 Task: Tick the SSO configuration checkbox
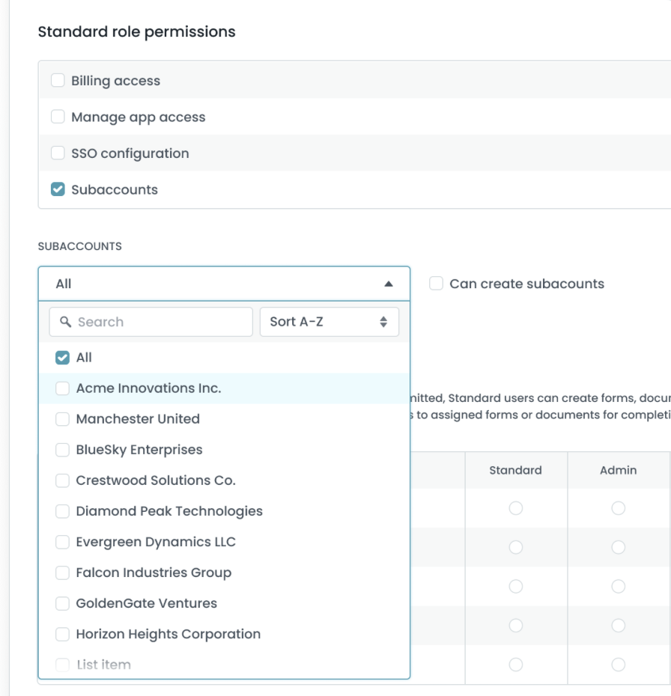point(58,153)
